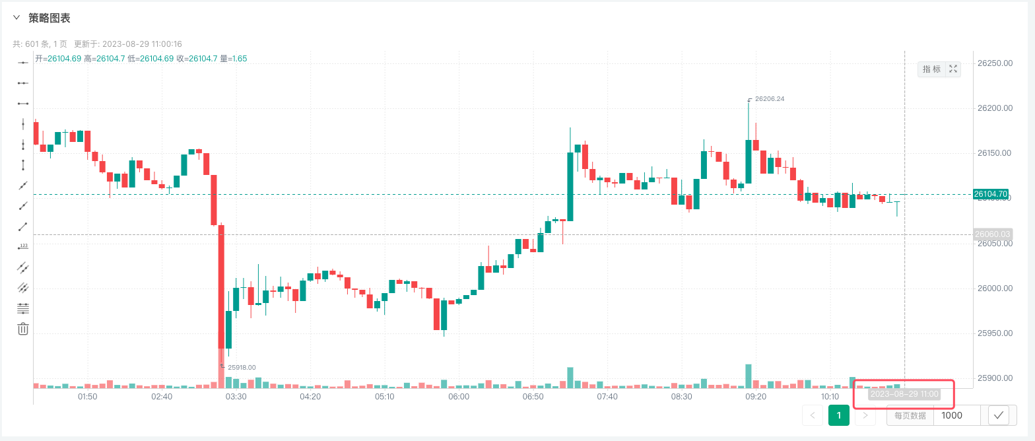Select the horizontal straight line drawing tool
Screen dimensions: 1035x441
pyautogui.click(x=23, y=63)
